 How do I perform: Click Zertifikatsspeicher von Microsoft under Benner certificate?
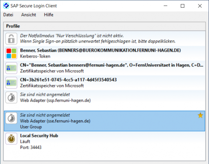52,71
